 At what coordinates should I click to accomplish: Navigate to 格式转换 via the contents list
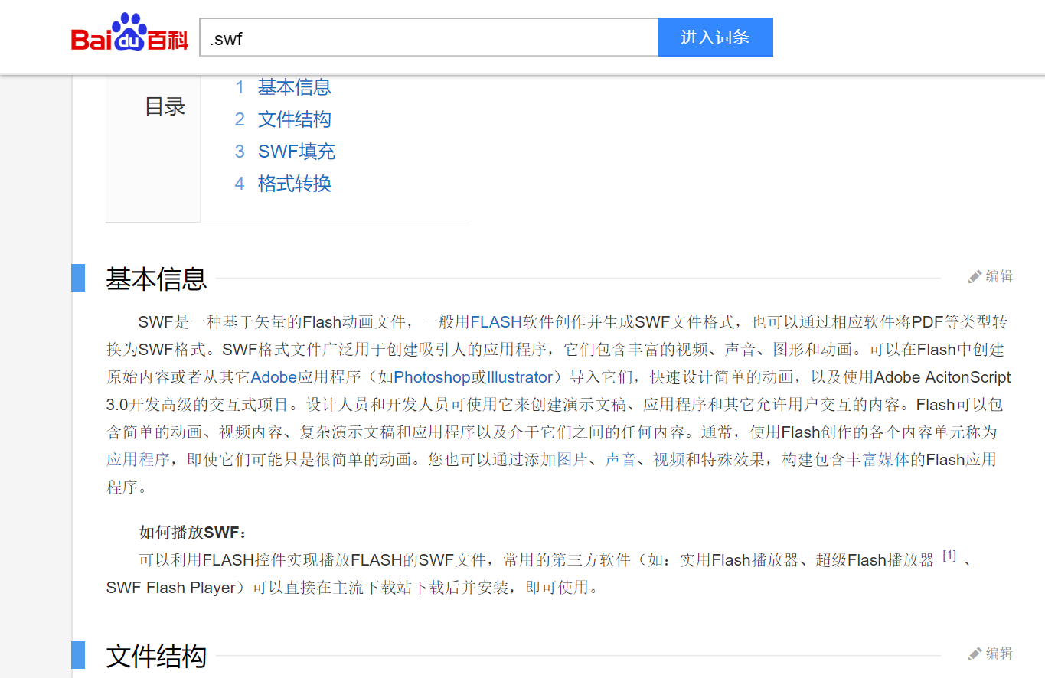(295, 184)
